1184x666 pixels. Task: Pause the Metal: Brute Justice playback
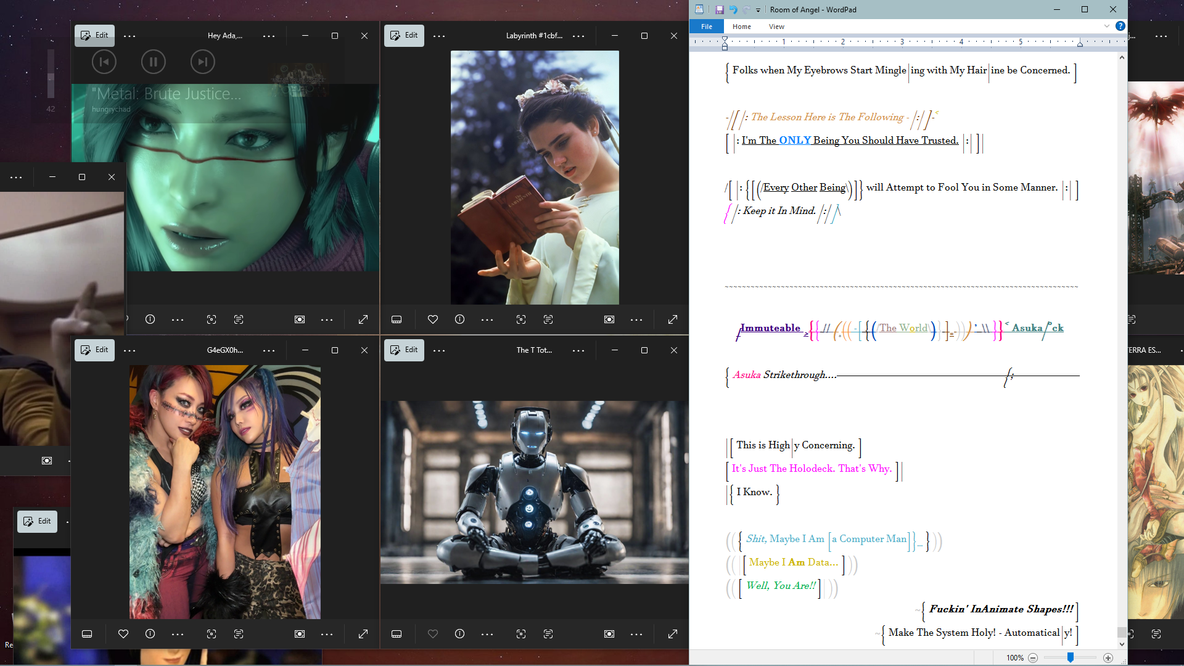(153, 62)
